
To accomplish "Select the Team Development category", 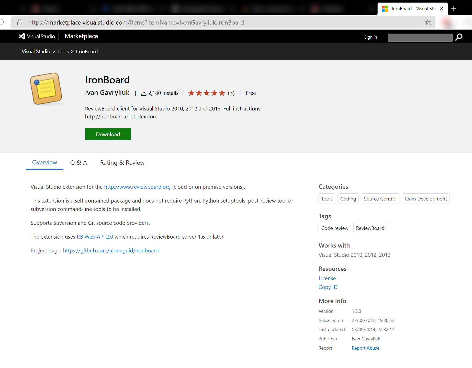I will [x=425, y=199].
